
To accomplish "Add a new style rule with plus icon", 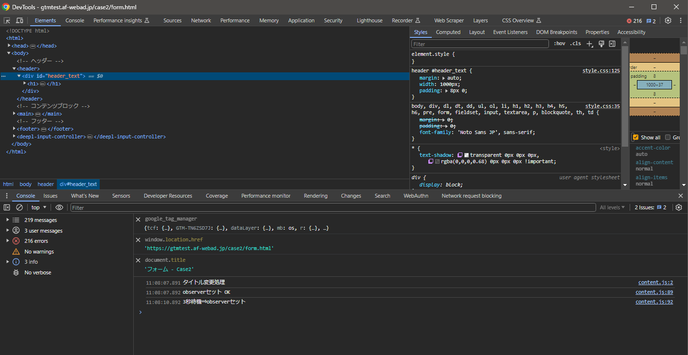I will click(589, 44).
